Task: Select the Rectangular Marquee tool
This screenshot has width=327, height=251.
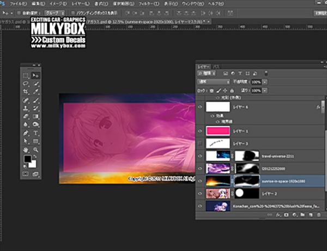Action: tap(26, 75)
